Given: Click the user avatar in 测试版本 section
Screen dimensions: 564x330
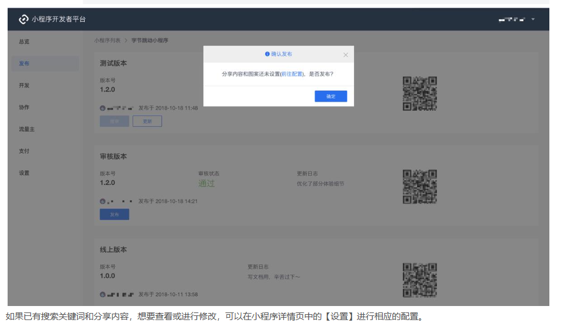Looking at the screenshot, I should point(102,108).
